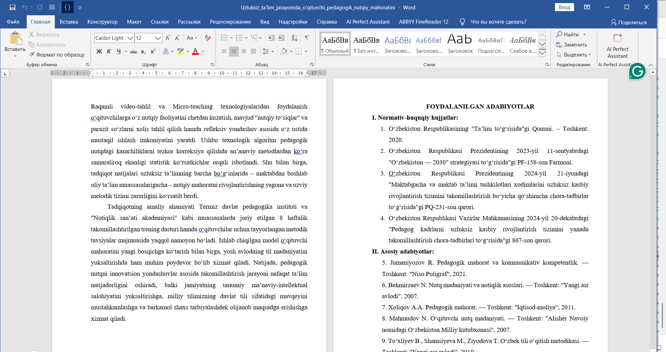The height and width of the screenshot is (352, 666).
Task: Toggle the bullet list icon
Action: (x=224, y=38)
